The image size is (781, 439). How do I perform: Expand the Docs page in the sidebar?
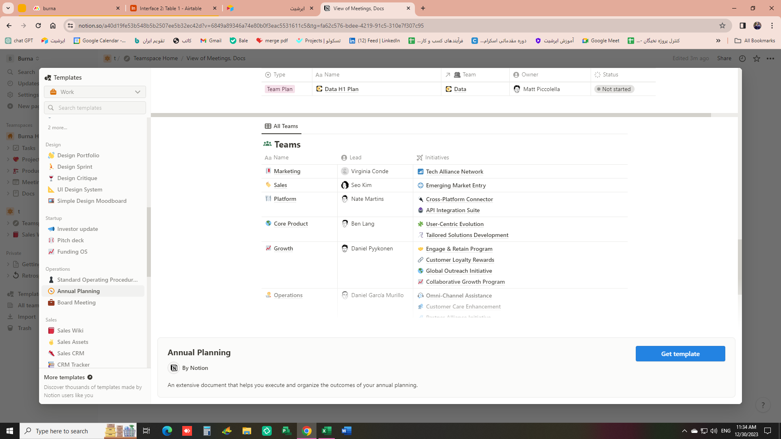pyautogui.click(x=8, y=193)
